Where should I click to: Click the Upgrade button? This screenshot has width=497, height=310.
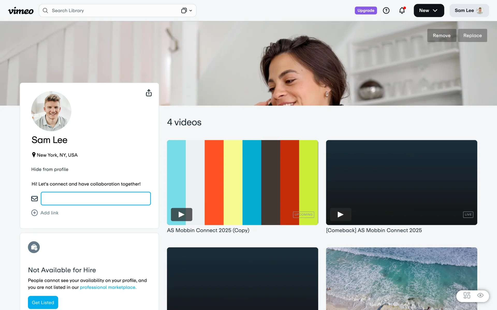point(366,11)
